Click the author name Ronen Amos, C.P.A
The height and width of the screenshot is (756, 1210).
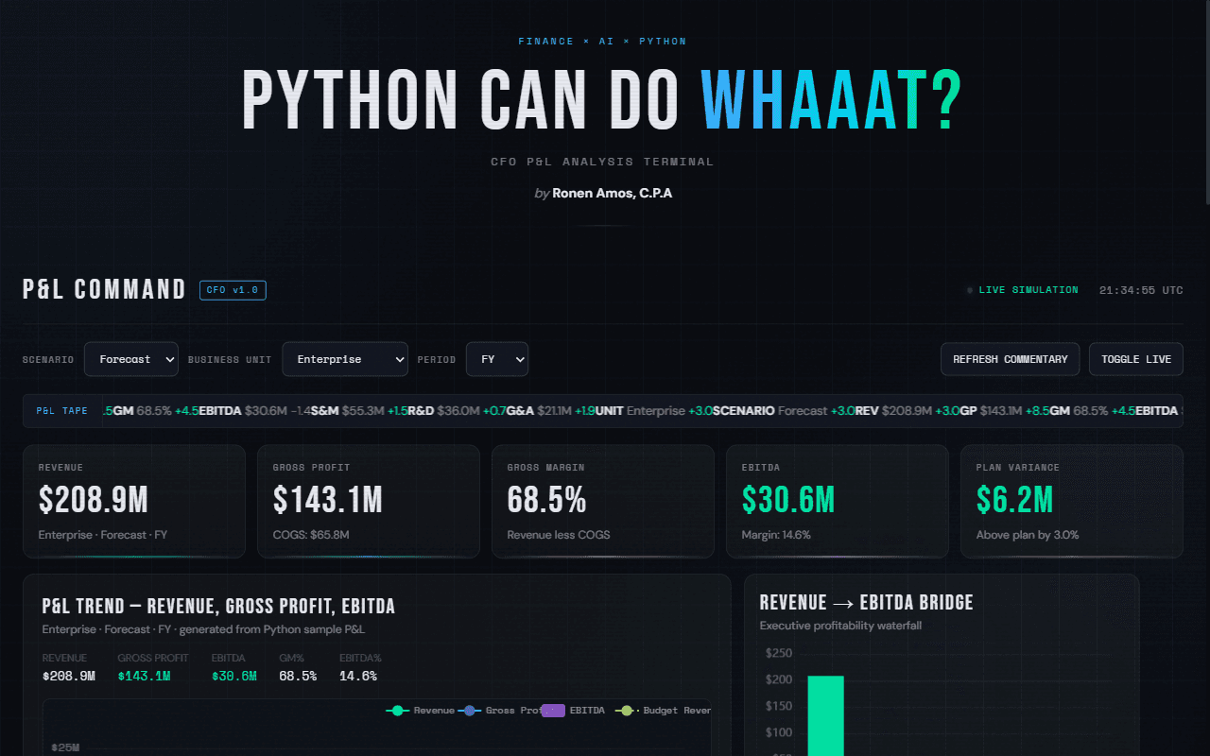pos(613,193)
